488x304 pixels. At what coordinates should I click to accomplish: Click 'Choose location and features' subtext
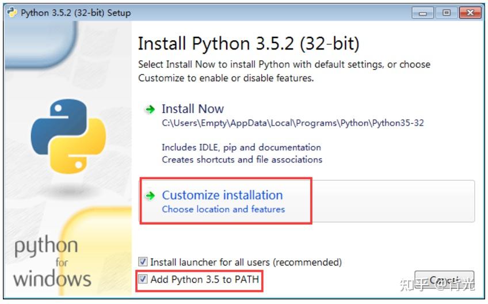[223, 209]
